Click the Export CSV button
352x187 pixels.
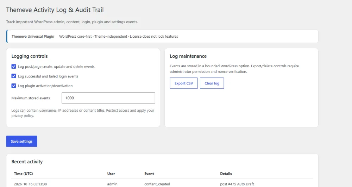tap(184, 83)
